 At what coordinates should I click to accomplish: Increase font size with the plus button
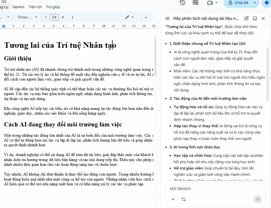tap(63, 17)
